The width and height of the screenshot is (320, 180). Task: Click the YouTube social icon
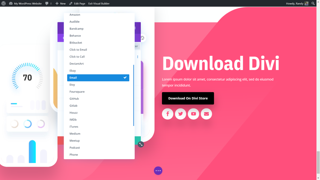(194, 114)
